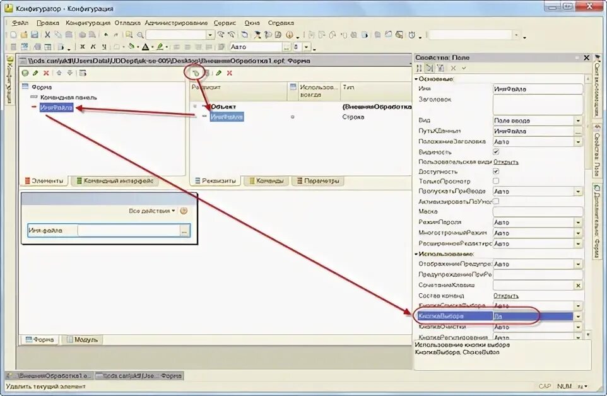Collapse the Использование properties section

tap(416, 254)
